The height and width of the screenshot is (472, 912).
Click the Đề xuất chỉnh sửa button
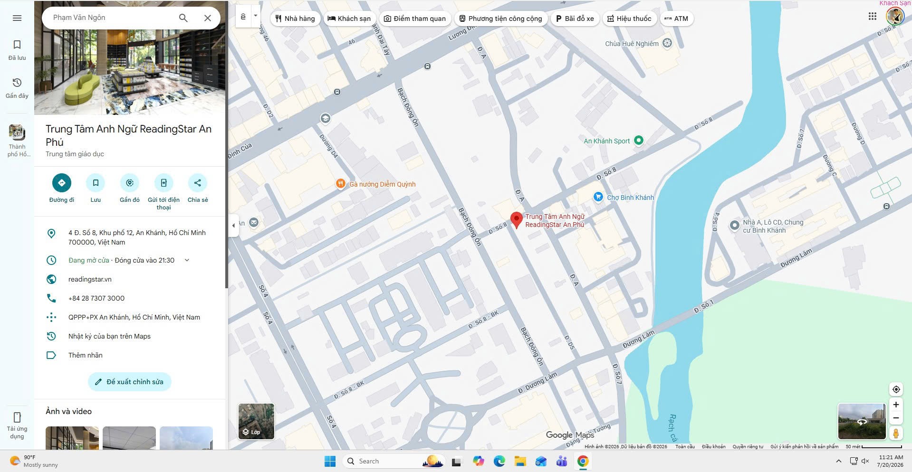(x=130, y=382)
